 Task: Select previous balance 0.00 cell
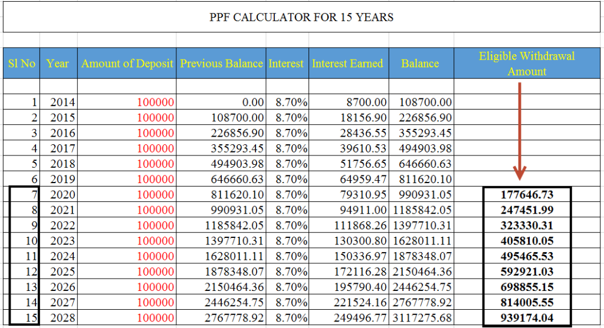pos(250,102)
